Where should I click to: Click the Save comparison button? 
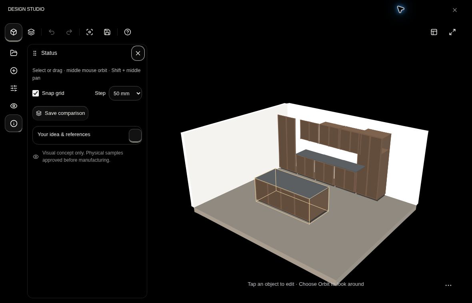(x=60, y=113)
